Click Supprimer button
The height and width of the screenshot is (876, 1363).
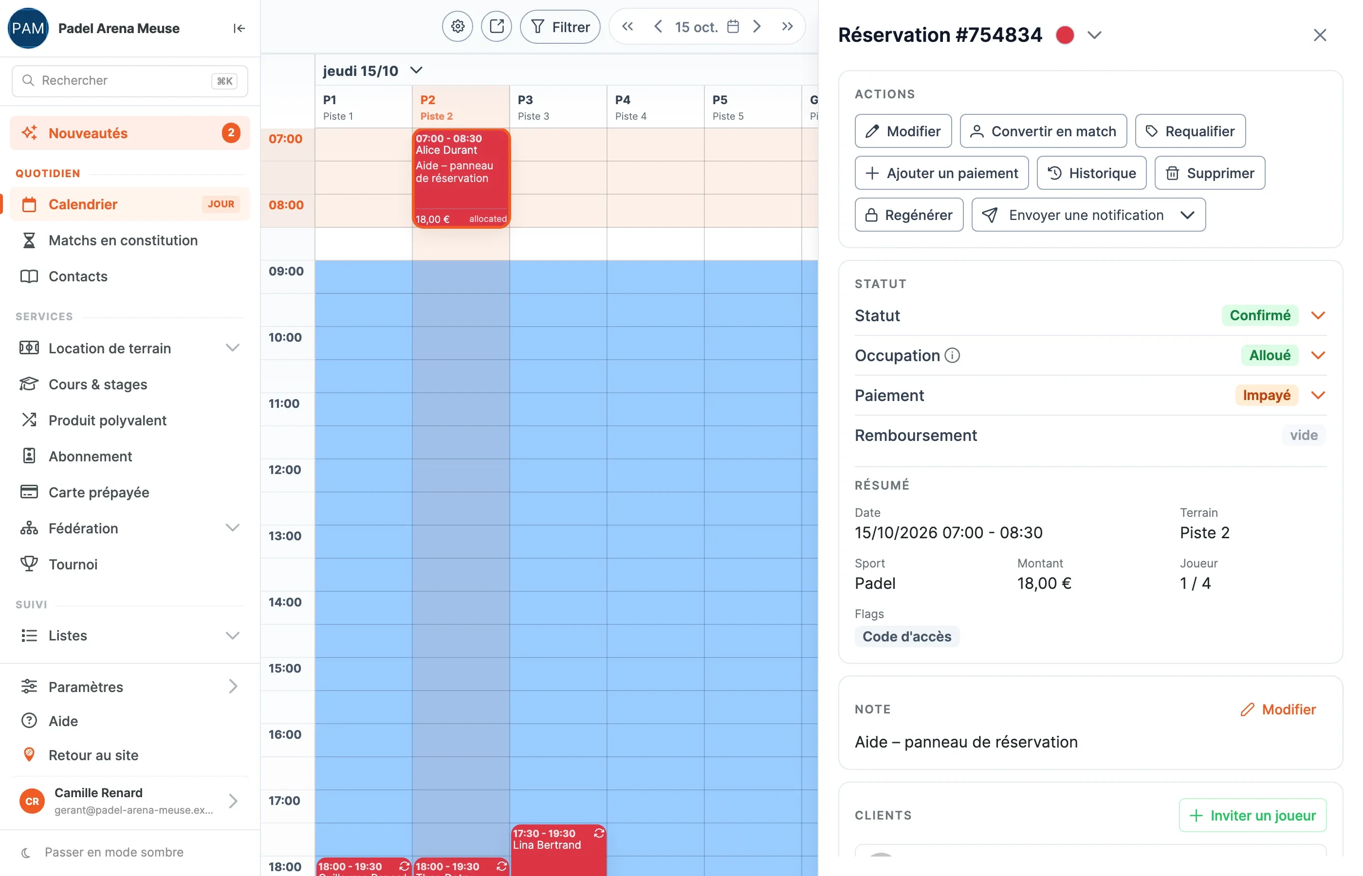[x=1209, y=173]
